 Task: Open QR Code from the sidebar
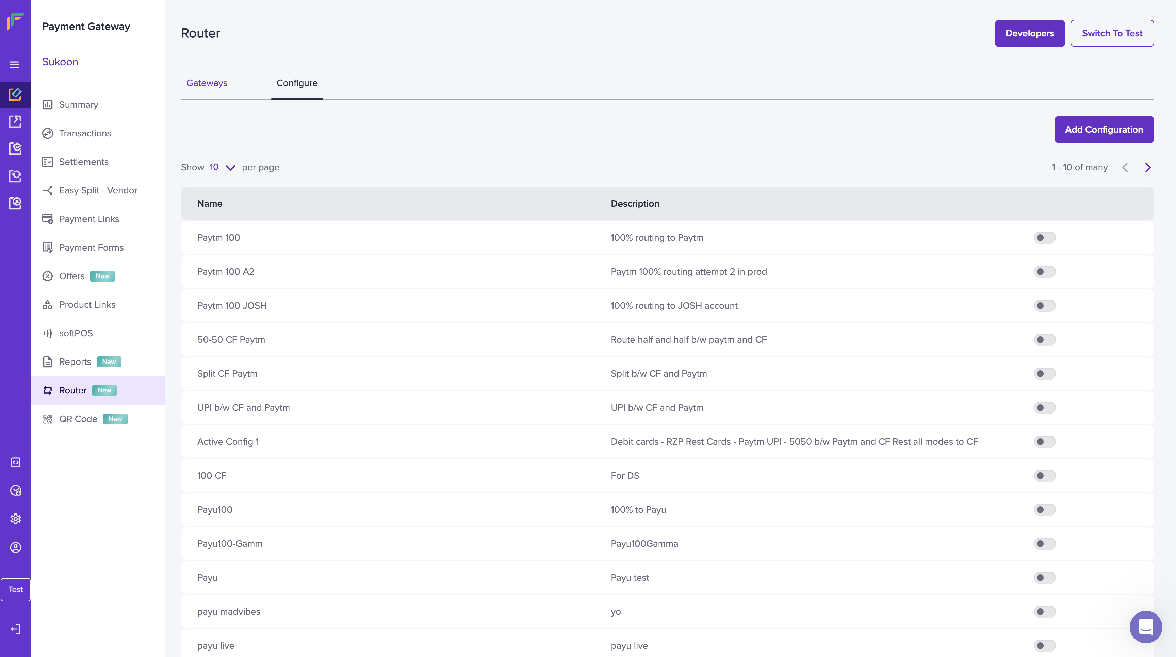tap(78, 419)
